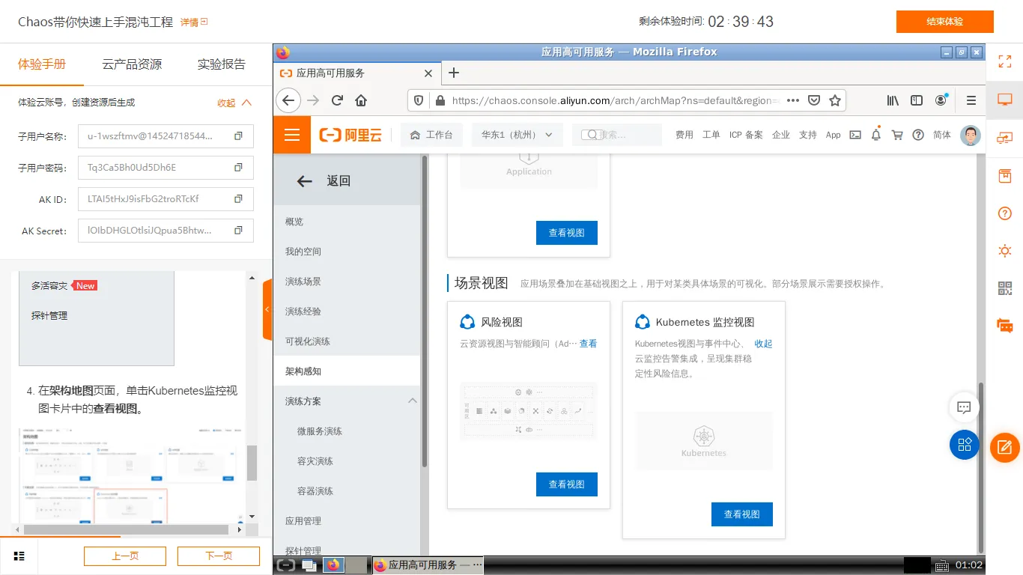This screenshot has height=575, width=1023.
Task: Open the Aliyun shopping cart icon
Action: tap(897, 135)
